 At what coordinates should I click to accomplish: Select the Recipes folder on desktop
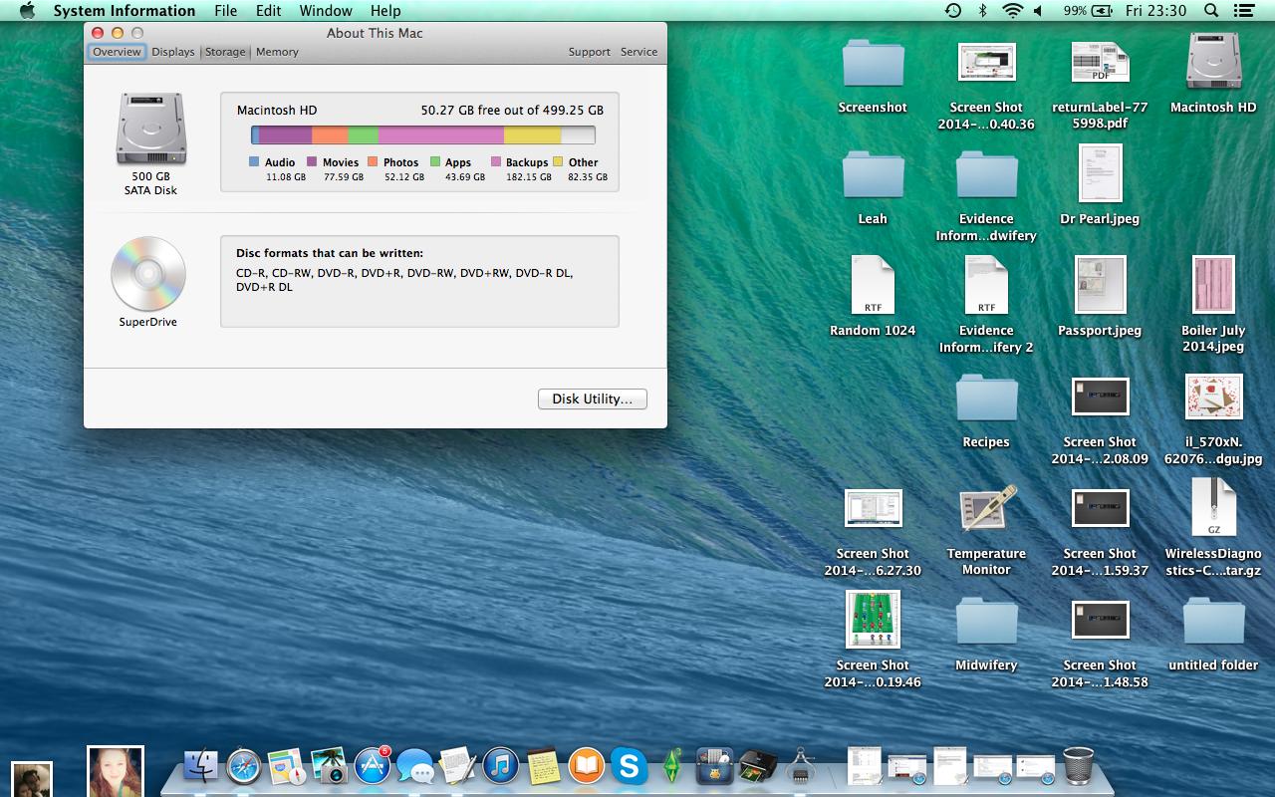coord(986,398)
